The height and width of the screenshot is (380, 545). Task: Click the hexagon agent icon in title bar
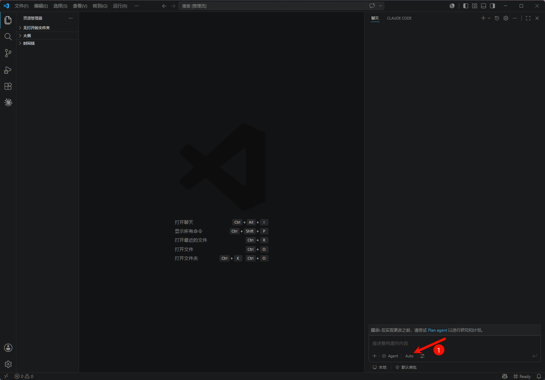click(x=452, y=6)
